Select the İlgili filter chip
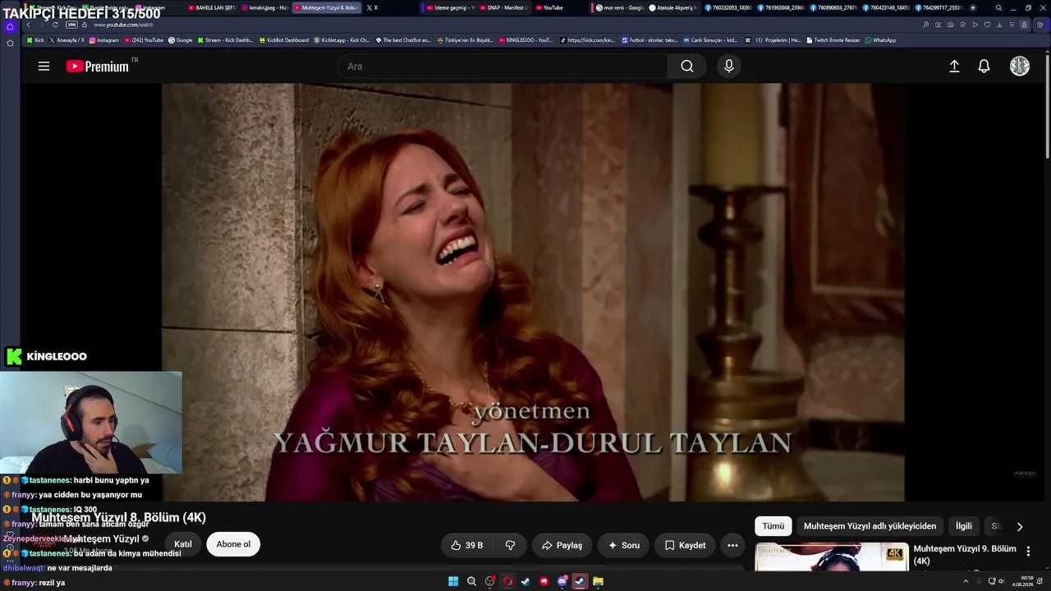 click(x=964, y=526)
